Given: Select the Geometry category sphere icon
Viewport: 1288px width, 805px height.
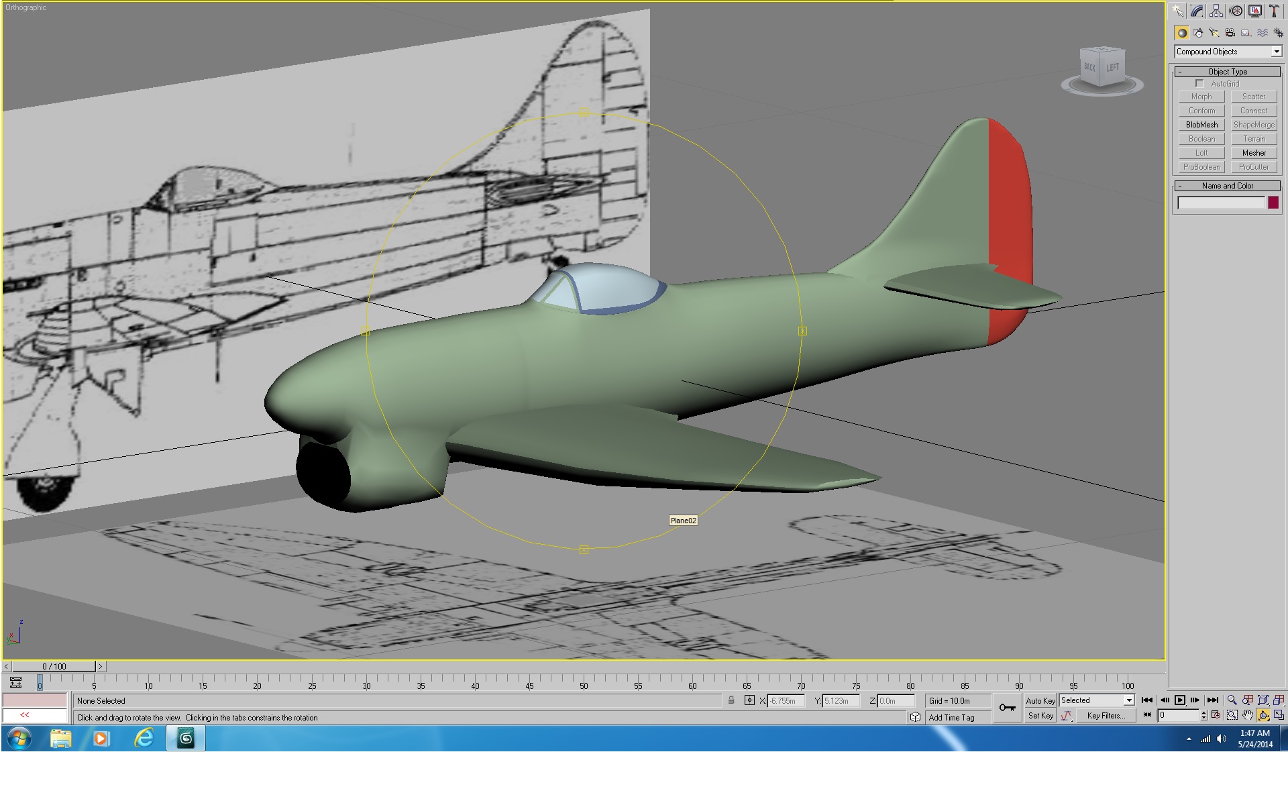Looking at the screenshot, I should point(1182,33).
